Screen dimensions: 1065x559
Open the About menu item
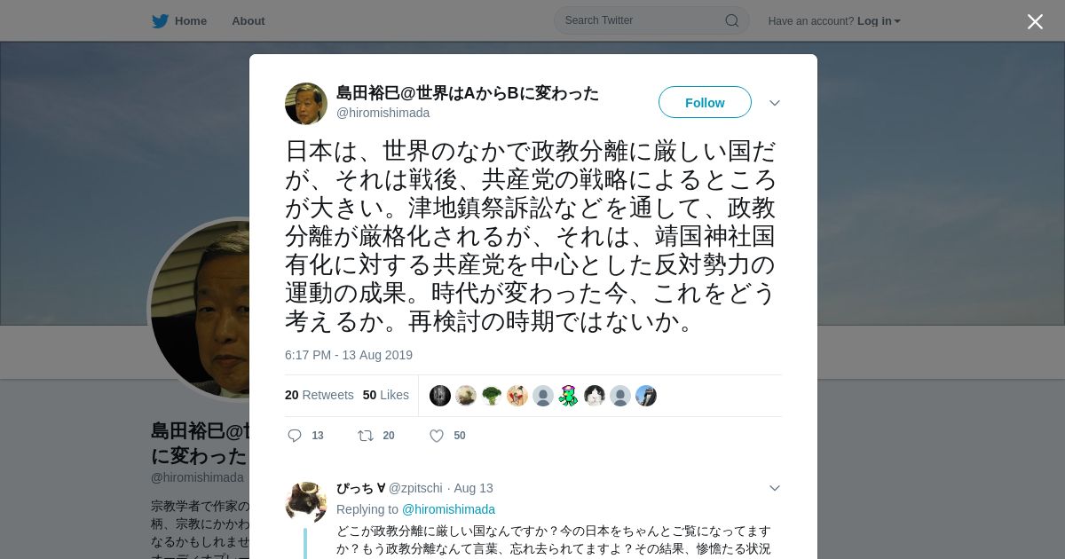point(248,21)
